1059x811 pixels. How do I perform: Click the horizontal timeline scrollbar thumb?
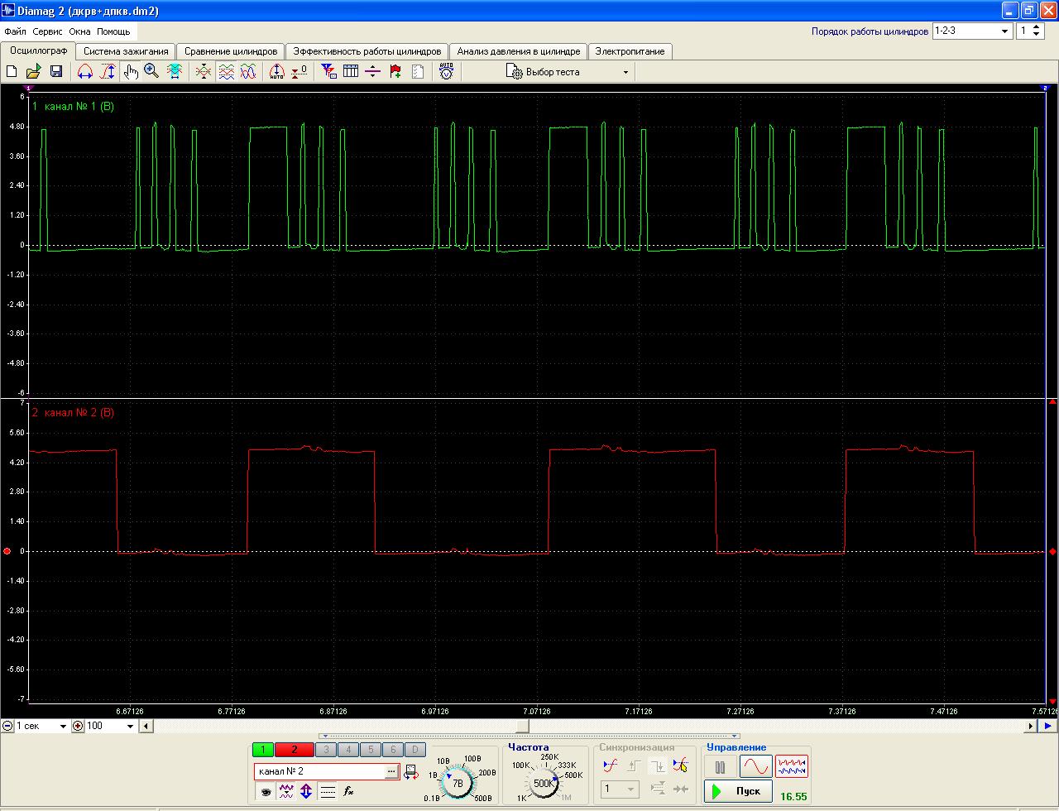pos(522,726)
